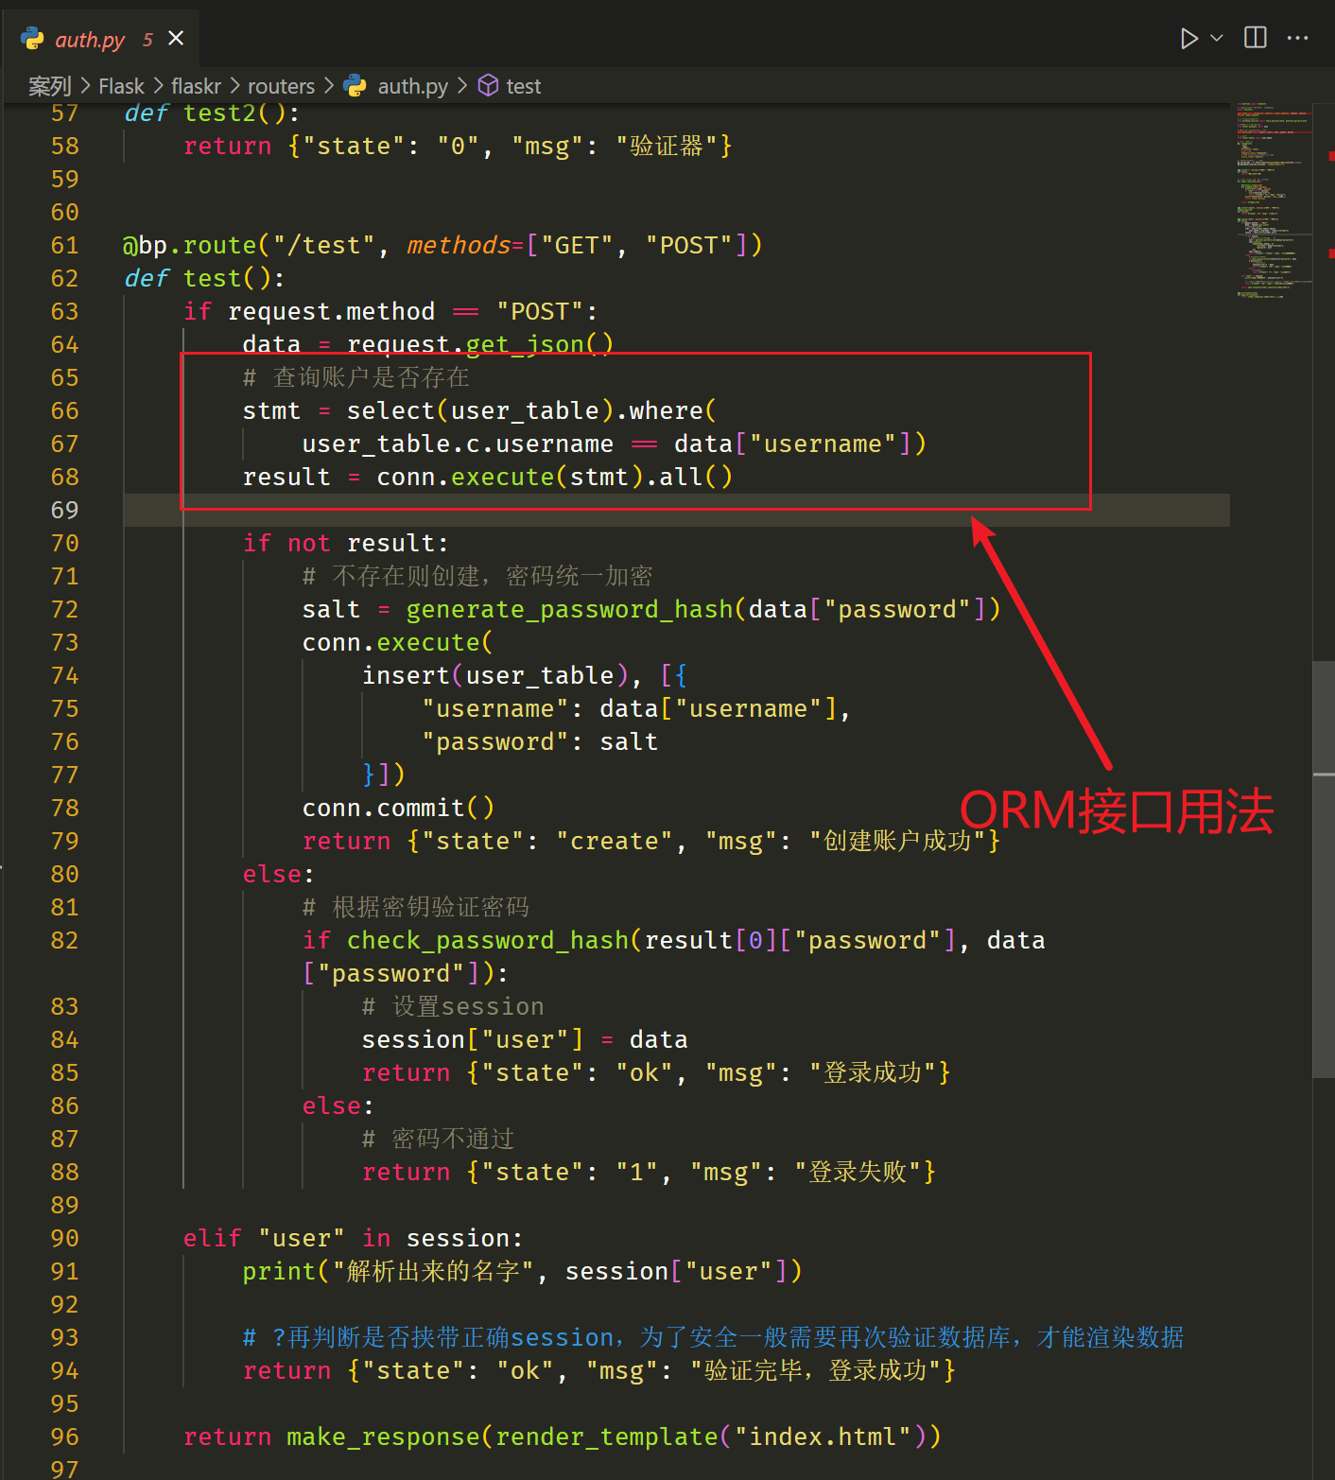Click 'session["user"] = data' line
Viewport: 1335px width, 1480px height.
[525, 1040]
